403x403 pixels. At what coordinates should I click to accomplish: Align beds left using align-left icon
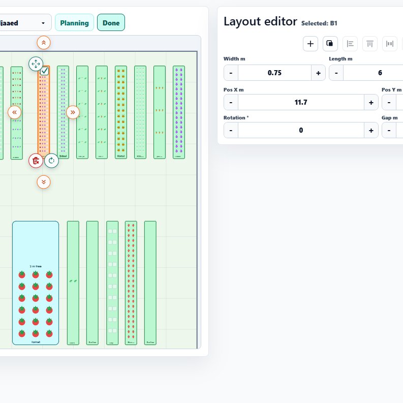click(x=350, y=44)
